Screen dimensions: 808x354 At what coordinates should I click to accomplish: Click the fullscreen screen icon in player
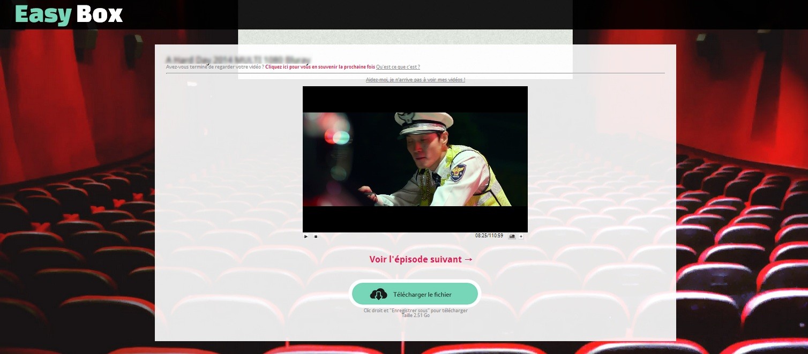(x=512, y=236)
